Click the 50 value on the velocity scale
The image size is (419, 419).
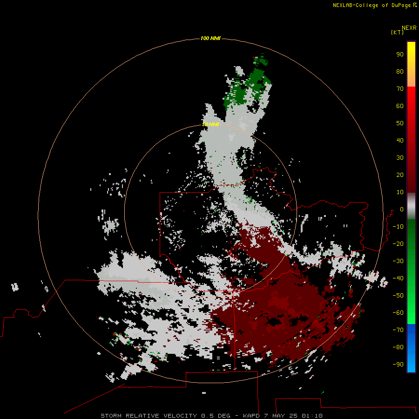click(x=400, y=123)
